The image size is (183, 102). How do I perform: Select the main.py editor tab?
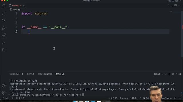coord(17,5)
